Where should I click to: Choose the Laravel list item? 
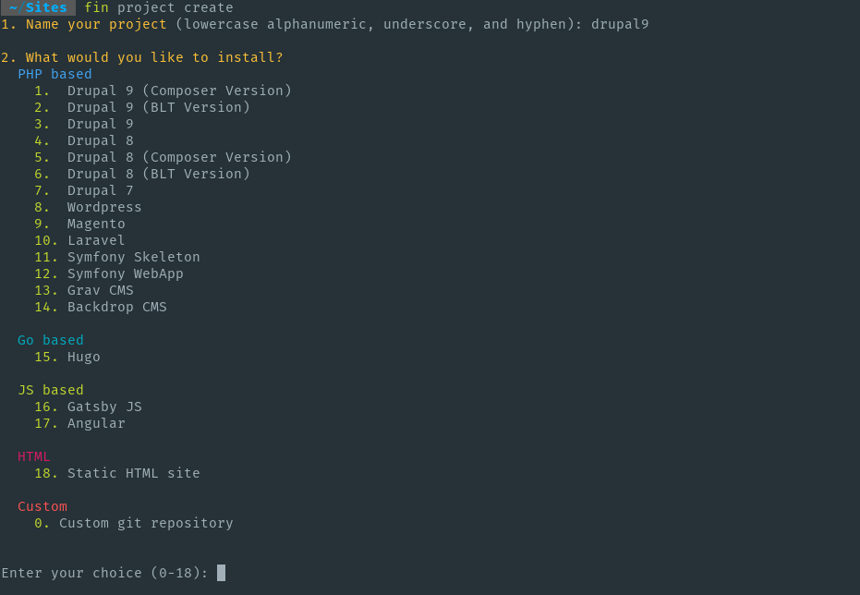[x=79, y=240]
